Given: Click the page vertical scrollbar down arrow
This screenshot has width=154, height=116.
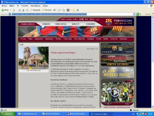Looking at the screenshot, I should pyautogui.click(x=153, y=107).
